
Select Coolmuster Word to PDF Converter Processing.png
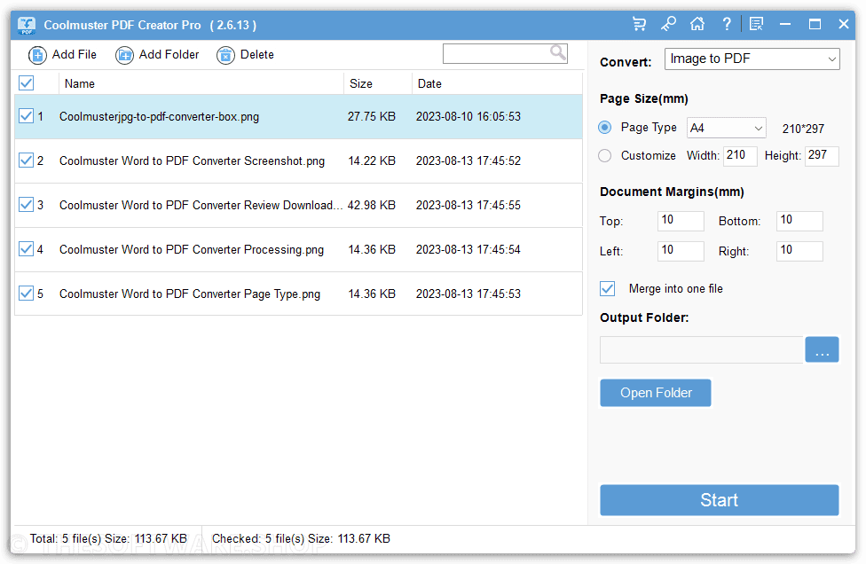pyautogui.click(x=191, y=249)
